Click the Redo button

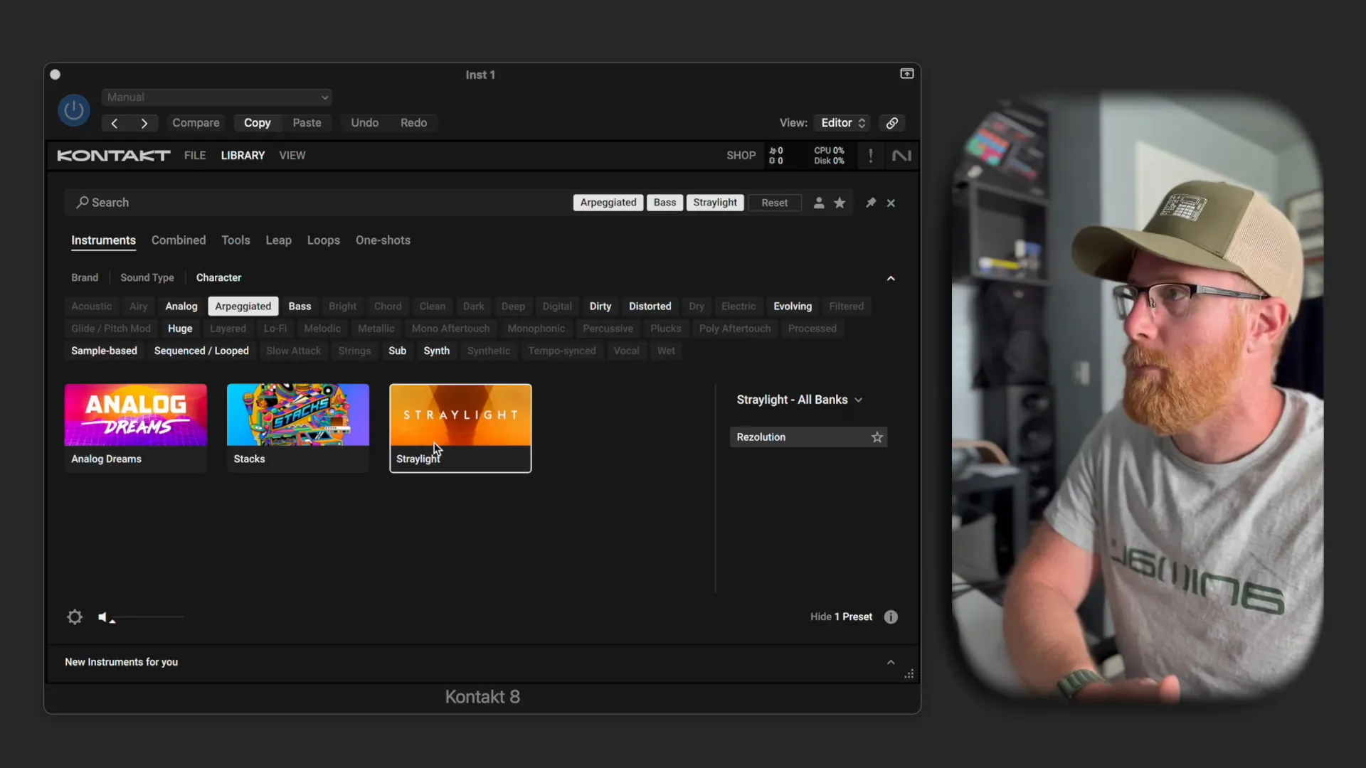pyautogui.click(x=414, y=123)
